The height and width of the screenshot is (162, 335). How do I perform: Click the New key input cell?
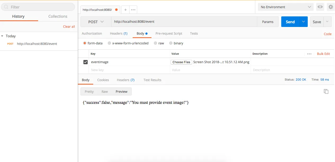129,70
